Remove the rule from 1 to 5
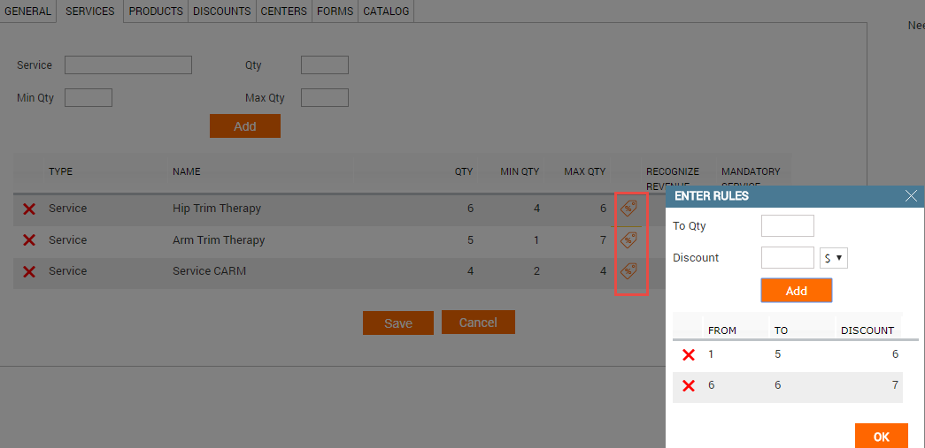The height and width of the screenshot is (448, 925). click(x=689, y=355)
